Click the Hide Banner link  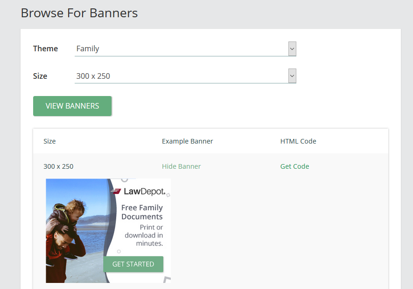[x=181, y=166]
